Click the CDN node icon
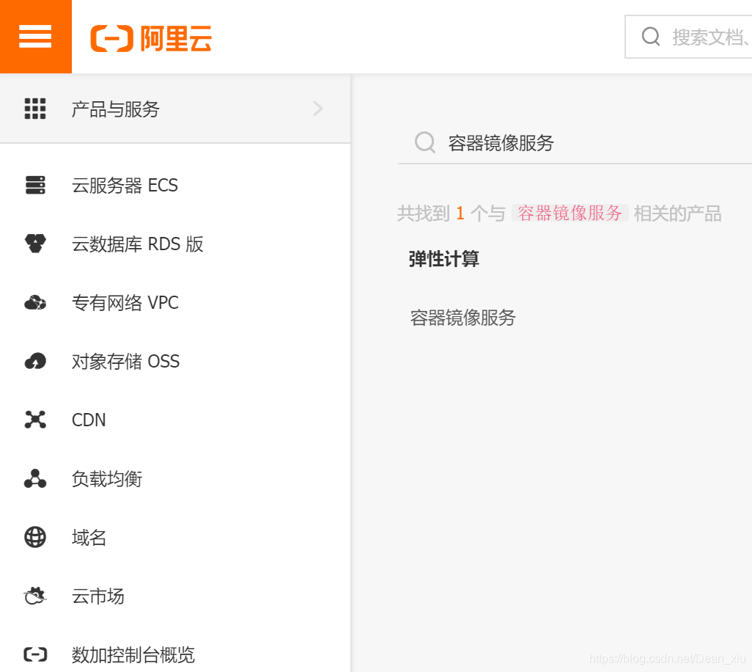 click(35, 420)
